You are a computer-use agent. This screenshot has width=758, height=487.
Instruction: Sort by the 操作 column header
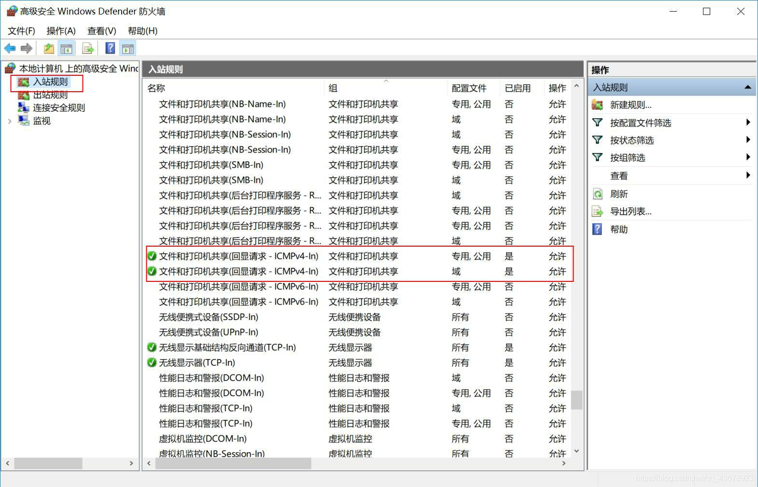click(x=557, y=88)
